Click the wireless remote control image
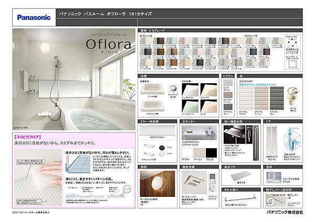Viewport: 315px width, 222px height. tap(212, 178)
